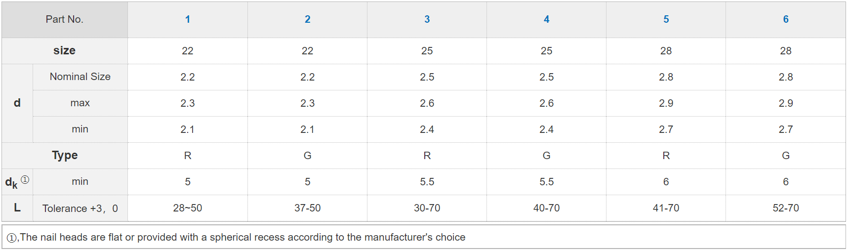The width and height of the screenshot is (848, 251).
Task: Click the 37-50 length cell
Action: coord(307,208)
